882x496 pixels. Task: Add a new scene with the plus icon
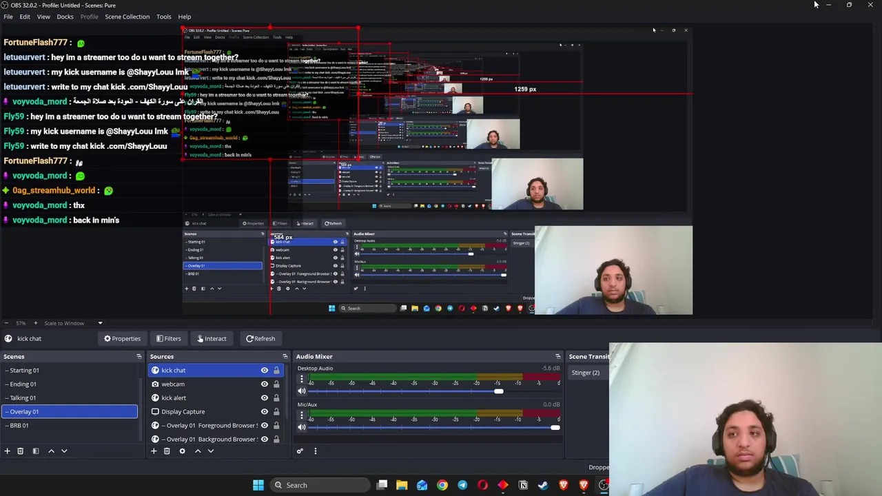tap(8, 451)
